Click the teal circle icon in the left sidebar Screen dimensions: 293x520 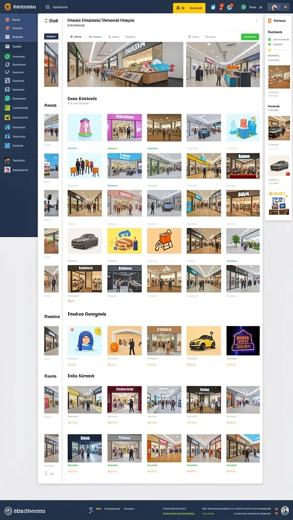7,98
